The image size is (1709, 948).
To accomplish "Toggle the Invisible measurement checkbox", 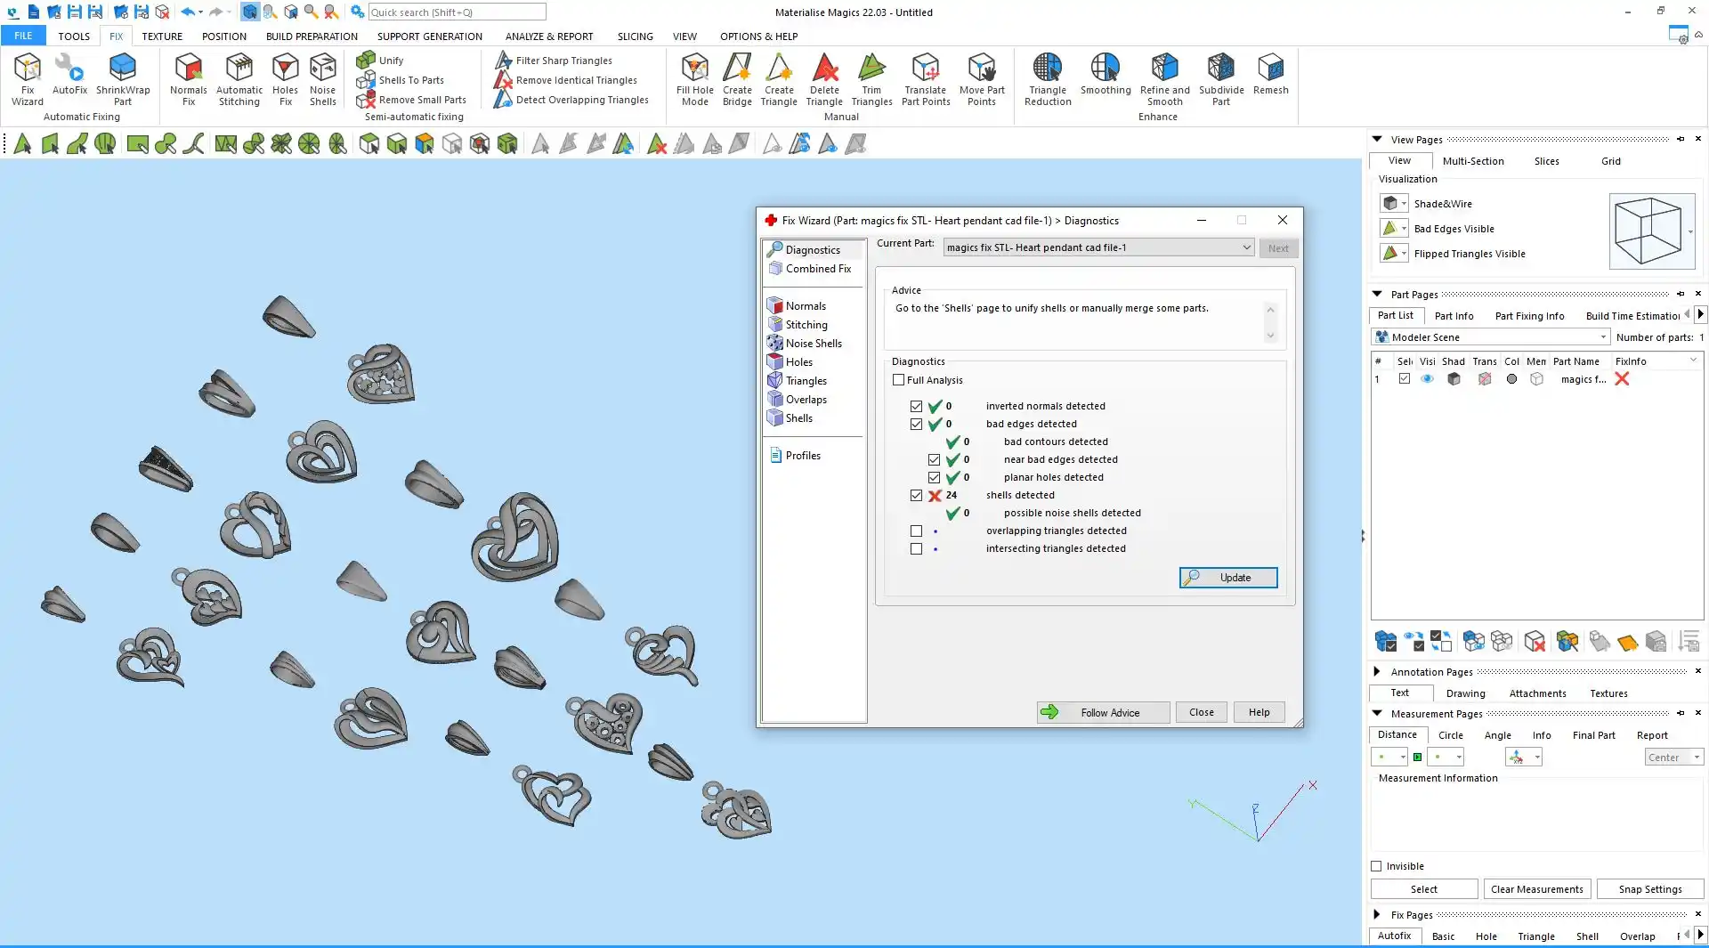I will point(1376,866).
